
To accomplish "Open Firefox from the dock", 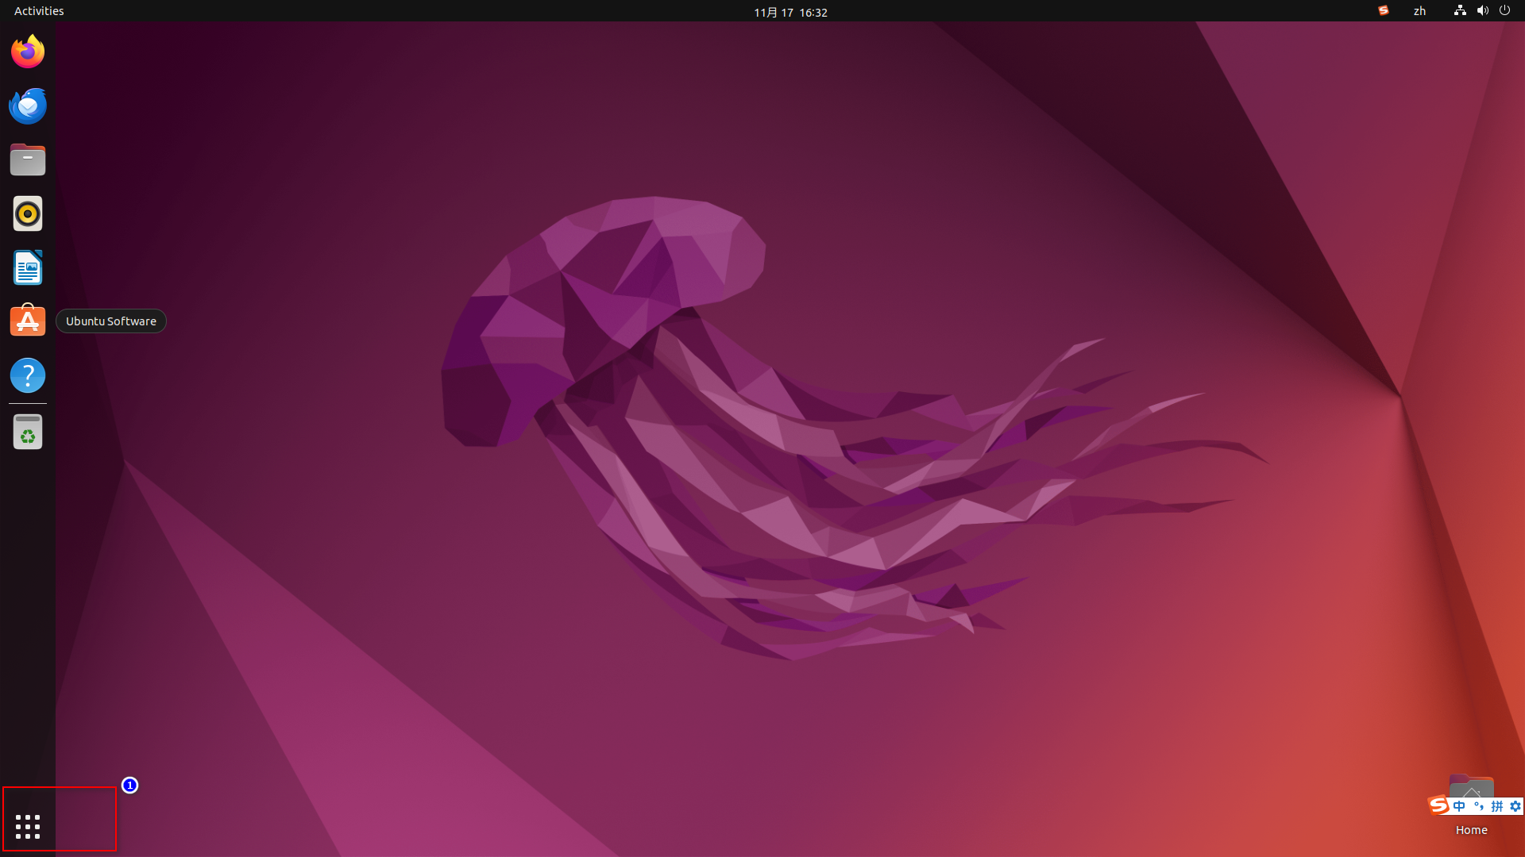I will (x=28, y=52).
